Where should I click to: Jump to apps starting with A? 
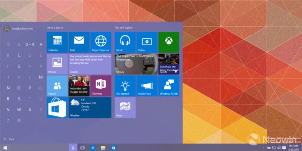(41, 45)
